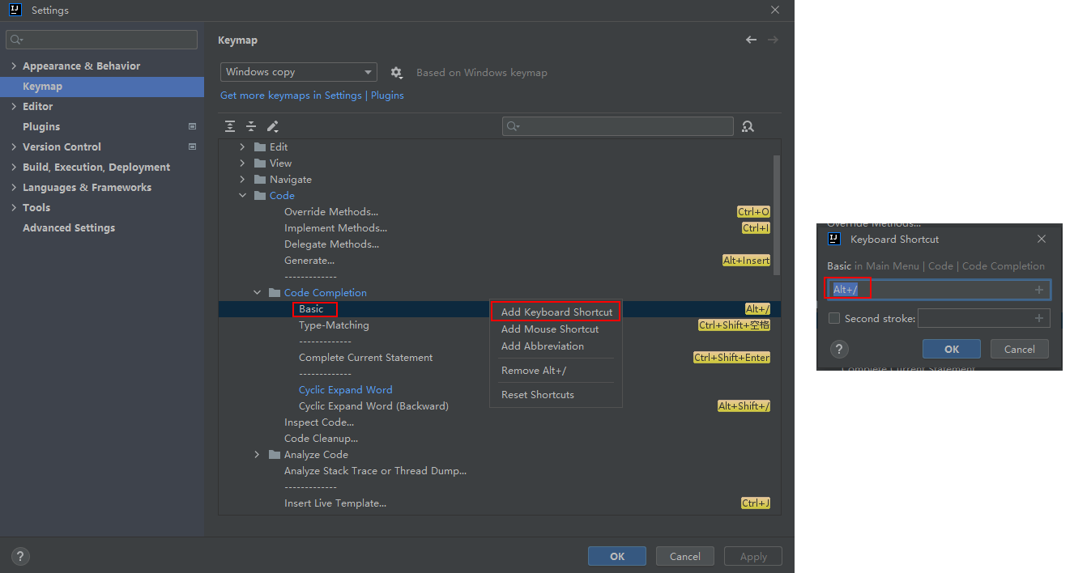Click the Collapse All tree icon
Screen dimensions: 1074x573
point(251,126)
